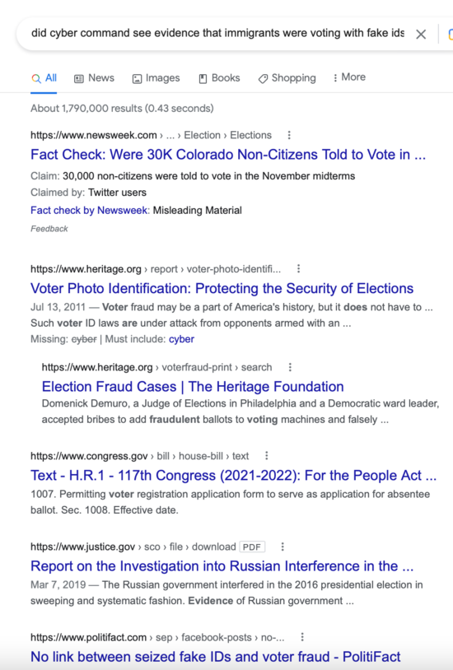The height and width of the screenshot is (670, 453).
Task: Click Must include cyber link
Action: point(181,339)
